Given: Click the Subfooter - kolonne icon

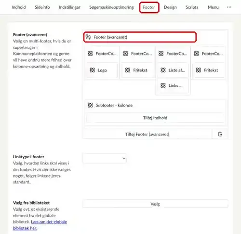Looking at the screenshot, I should tap(90, 105).
